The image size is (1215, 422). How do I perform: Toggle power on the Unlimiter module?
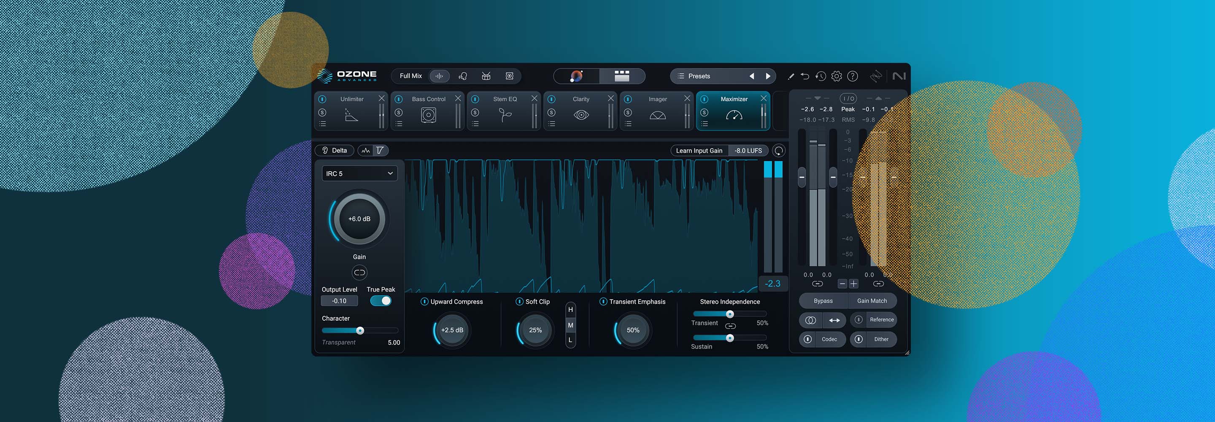[x=323, y=99]
